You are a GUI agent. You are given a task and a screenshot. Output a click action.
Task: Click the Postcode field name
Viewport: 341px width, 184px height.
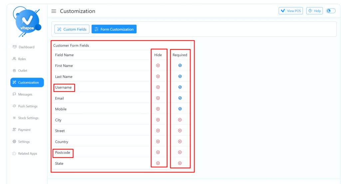click(63, 152)
